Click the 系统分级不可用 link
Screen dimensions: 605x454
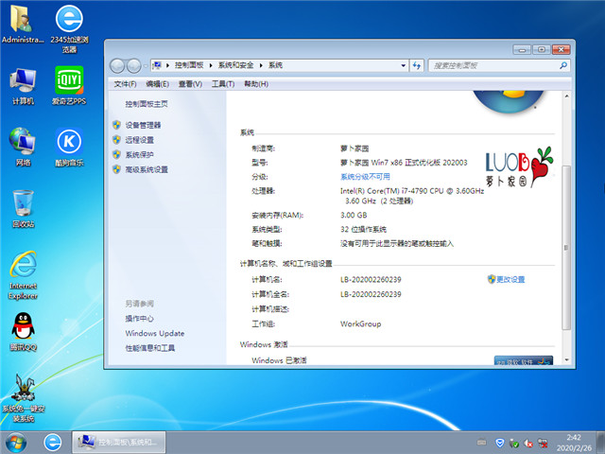(x=365, y=177)
